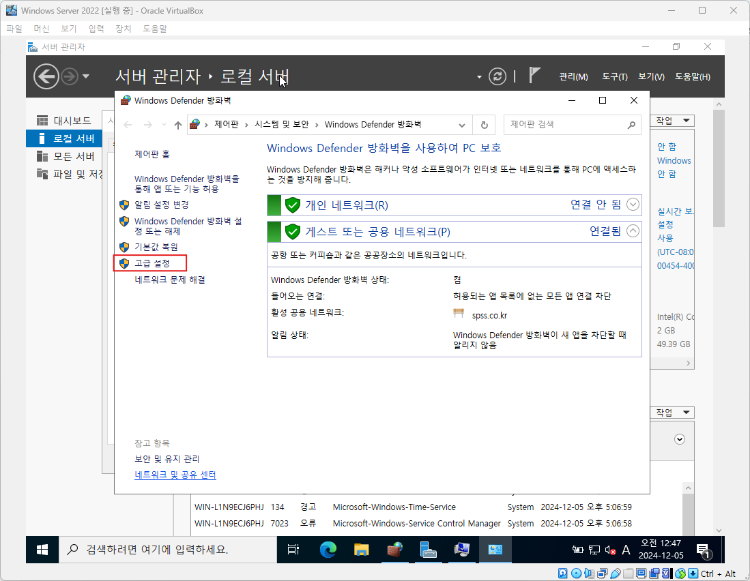This screenshot has width=750, height=581.
Task: Switch to the firewall app on the taskbar
Action: coord(394,550)
